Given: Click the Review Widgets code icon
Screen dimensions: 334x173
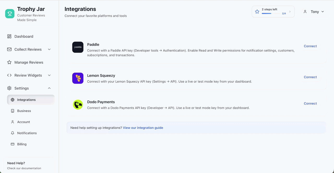Looking at the screenshot, I should pos(9,75).
